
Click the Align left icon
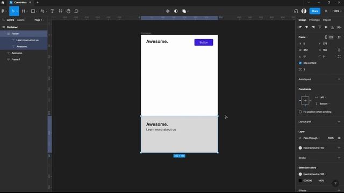click(300, 27)
